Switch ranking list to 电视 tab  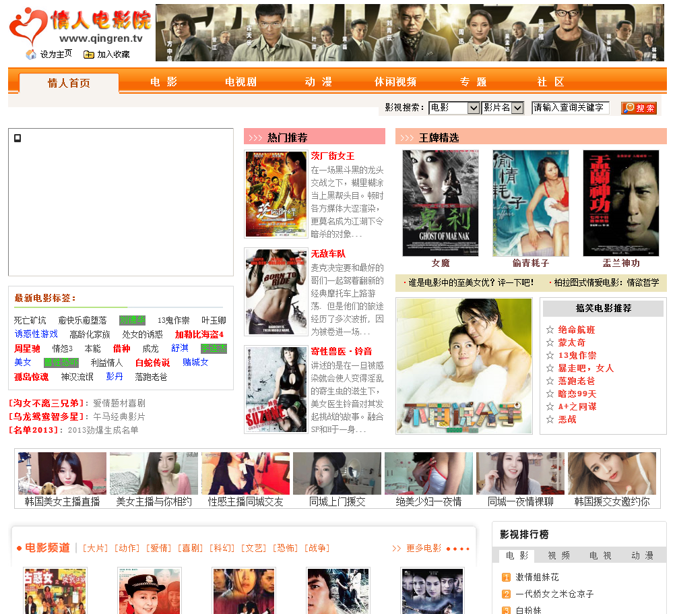coord(600,556)
